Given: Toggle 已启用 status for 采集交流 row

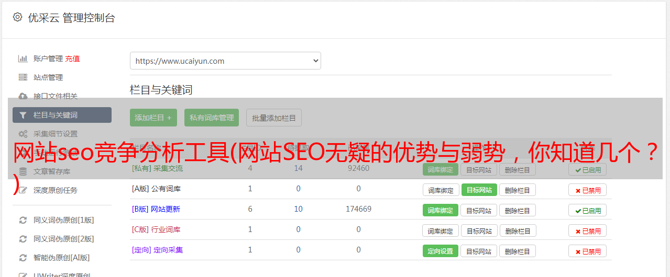Looking at the screenshot, I should coord(587,169).
